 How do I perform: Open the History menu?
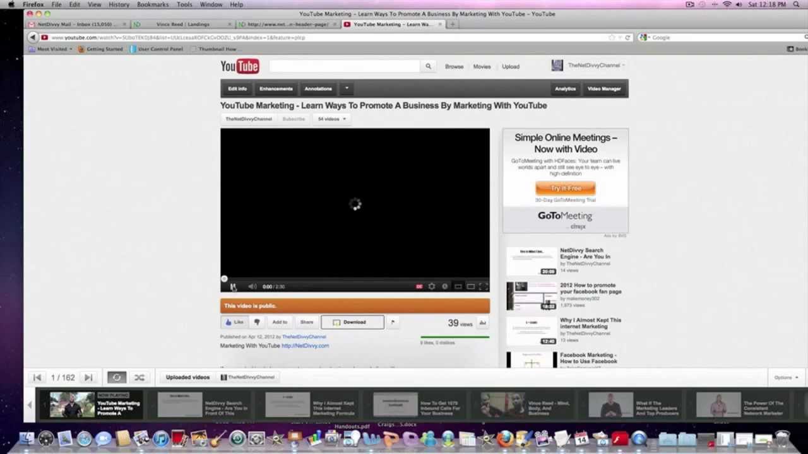(x=119, y=4)
